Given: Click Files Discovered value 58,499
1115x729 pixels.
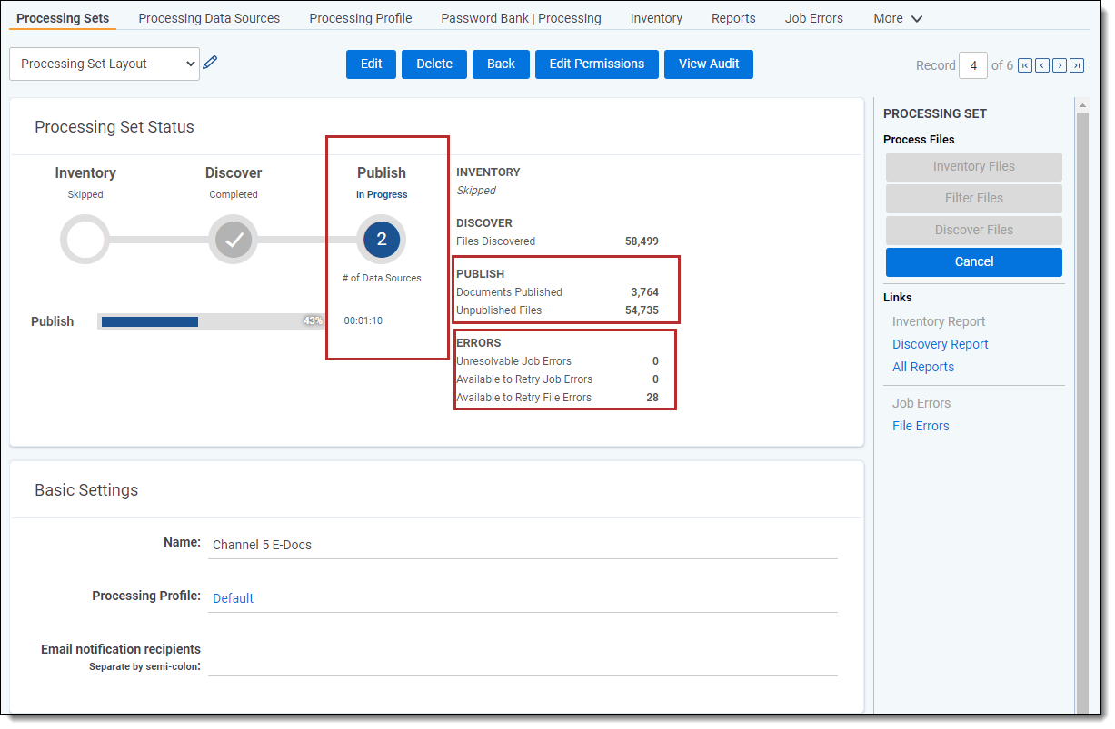Looking at the screenshot, I should click(642, 241).
